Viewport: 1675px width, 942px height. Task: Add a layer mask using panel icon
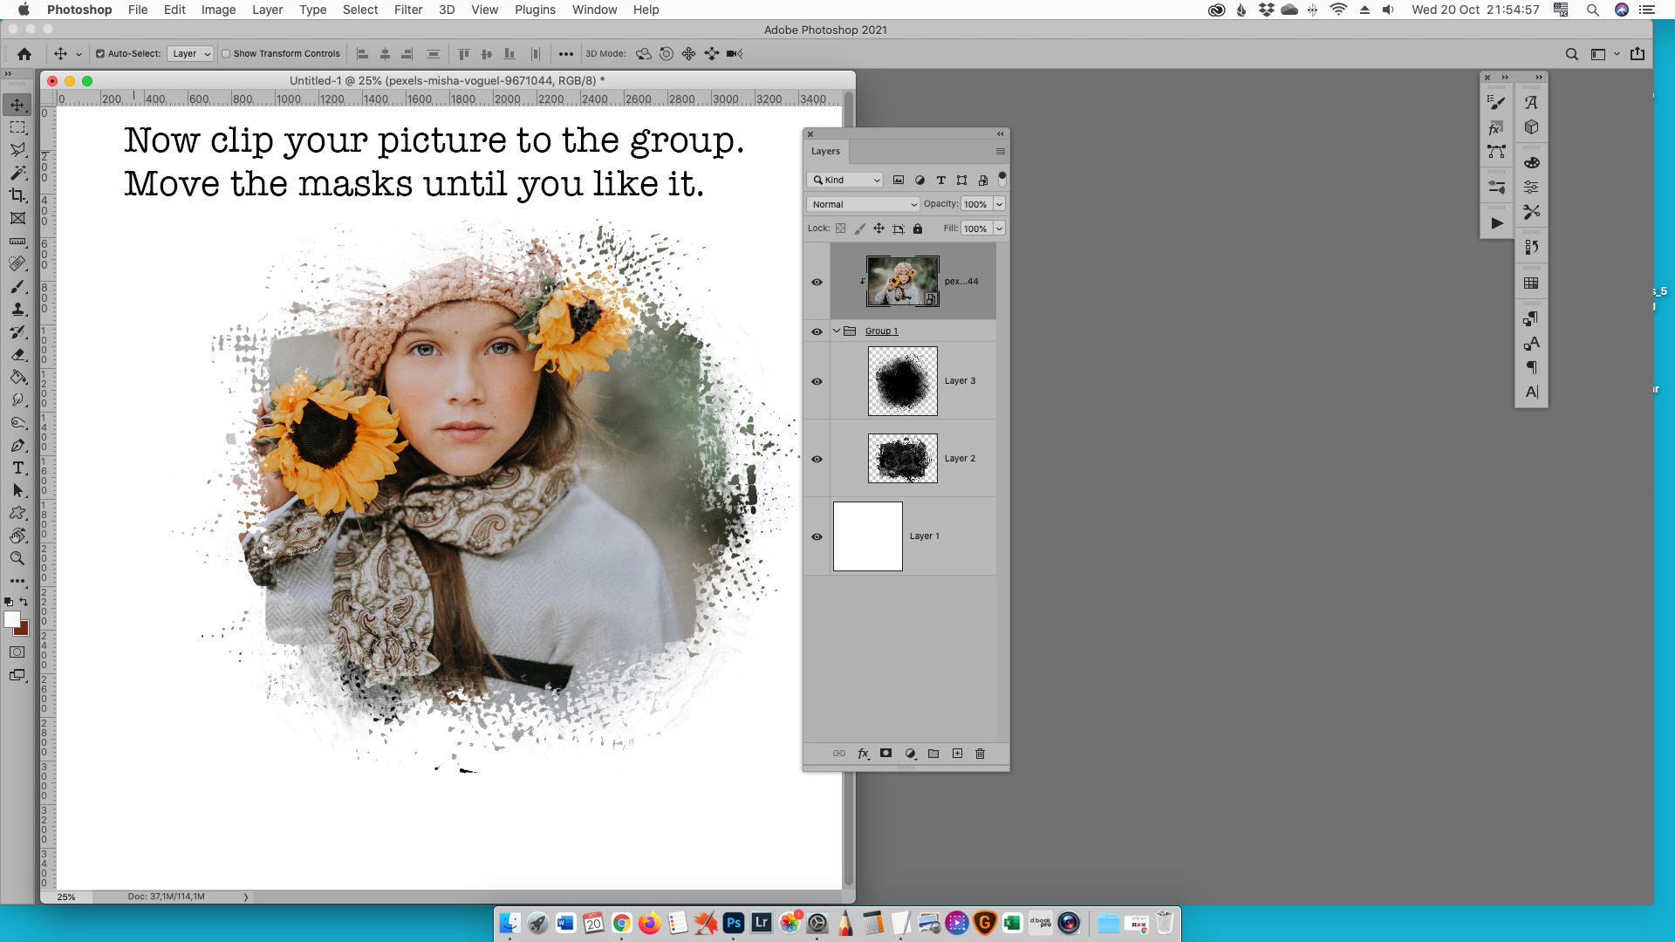(885, 754)
